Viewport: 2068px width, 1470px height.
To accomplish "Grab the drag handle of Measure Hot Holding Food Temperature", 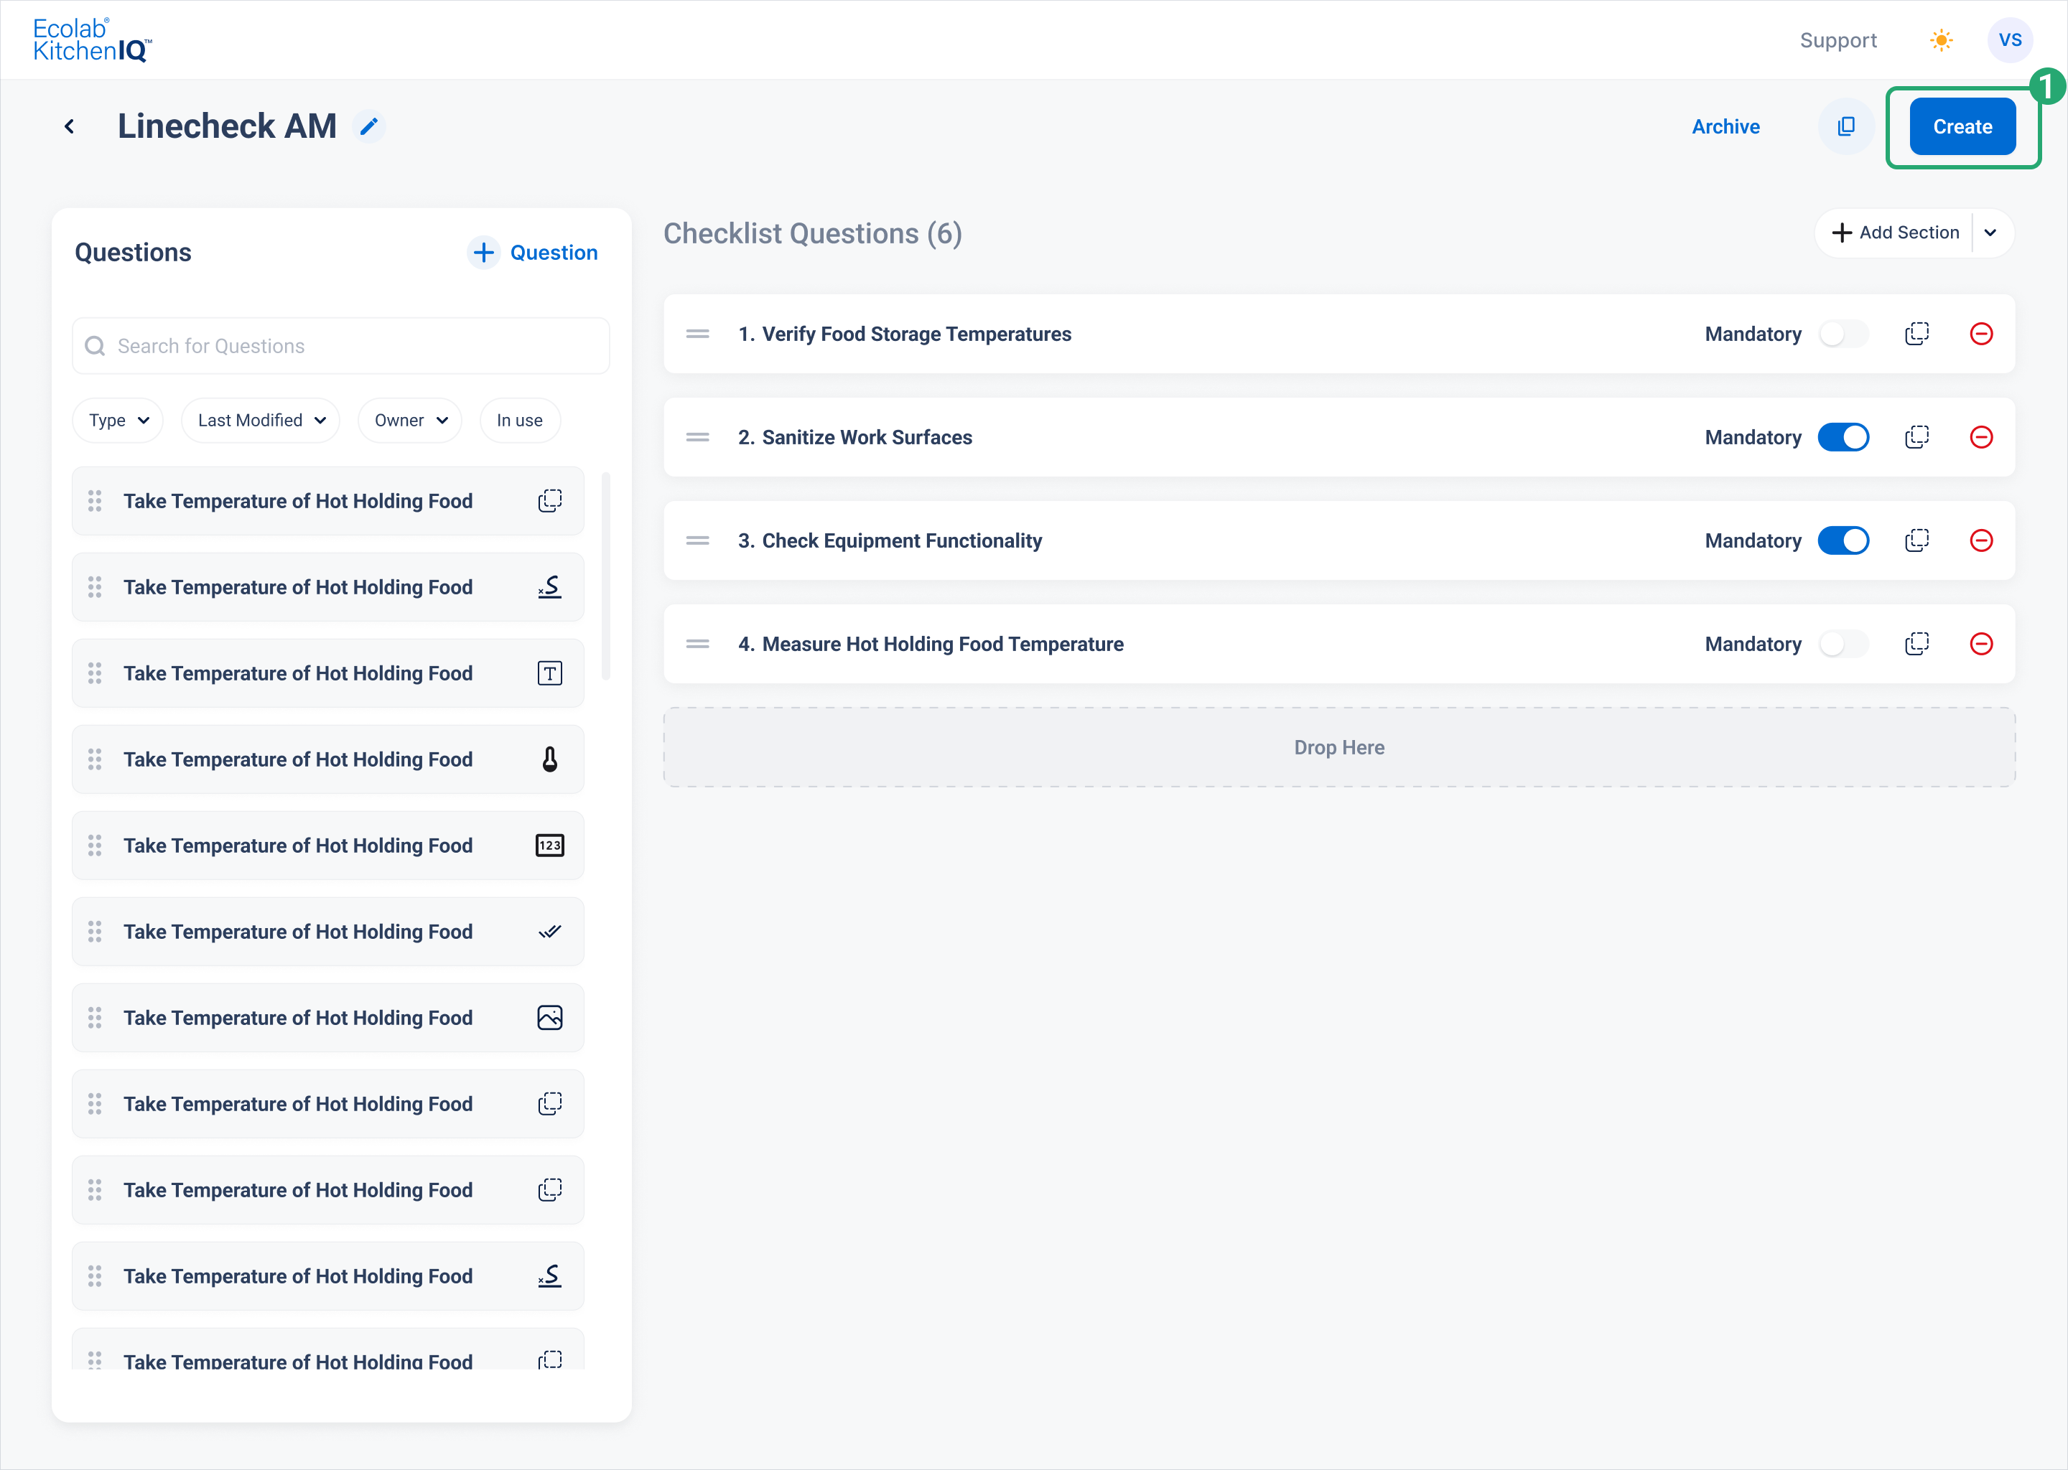I will coord(697,644).
